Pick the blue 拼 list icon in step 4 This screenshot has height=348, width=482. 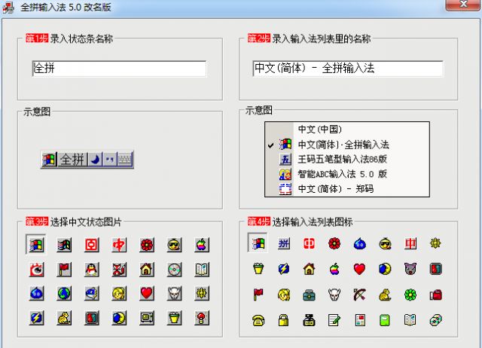283,243
